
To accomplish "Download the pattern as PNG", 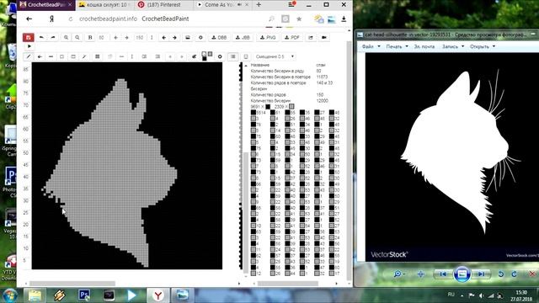I will tap(268, 37).
